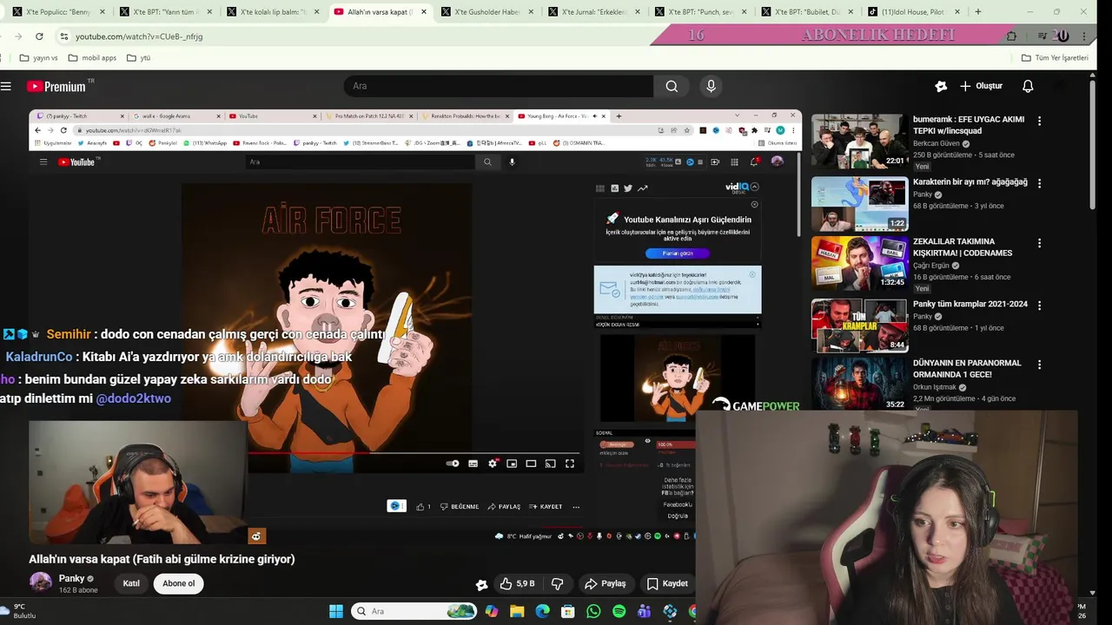Open the Panky tüm kramplar 8:44 thumbnail
1112x625 pixels.
click(860, 325)
